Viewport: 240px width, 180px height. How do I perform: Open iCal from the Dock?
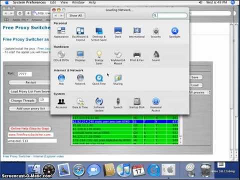(138, 170)
